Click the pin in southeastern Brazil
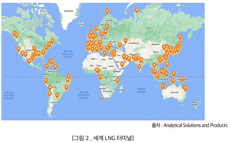Viewport: 230px width, 143px height. (66, 88)
